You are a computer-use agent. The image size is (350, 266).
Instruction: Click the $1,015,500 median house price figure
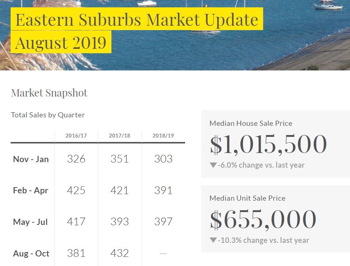268,144
